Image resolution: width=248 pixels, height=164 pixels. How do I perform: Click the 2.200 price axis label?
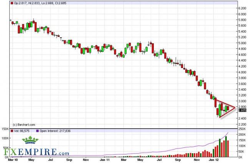point(242,124)
